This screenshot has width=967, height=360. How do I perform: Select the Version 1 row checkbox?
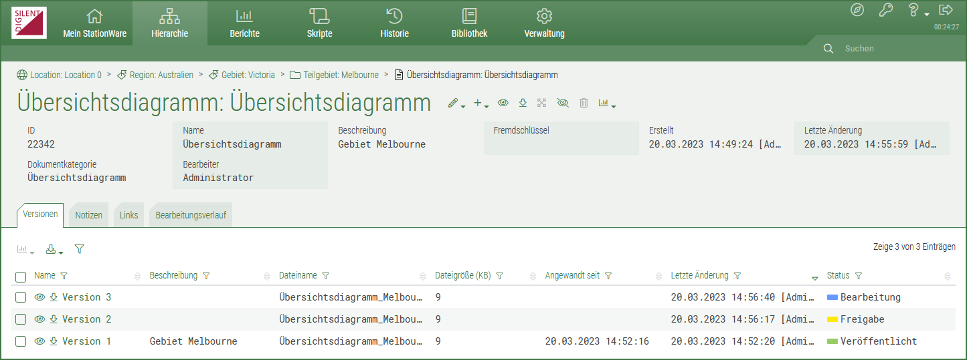(21, 341)
